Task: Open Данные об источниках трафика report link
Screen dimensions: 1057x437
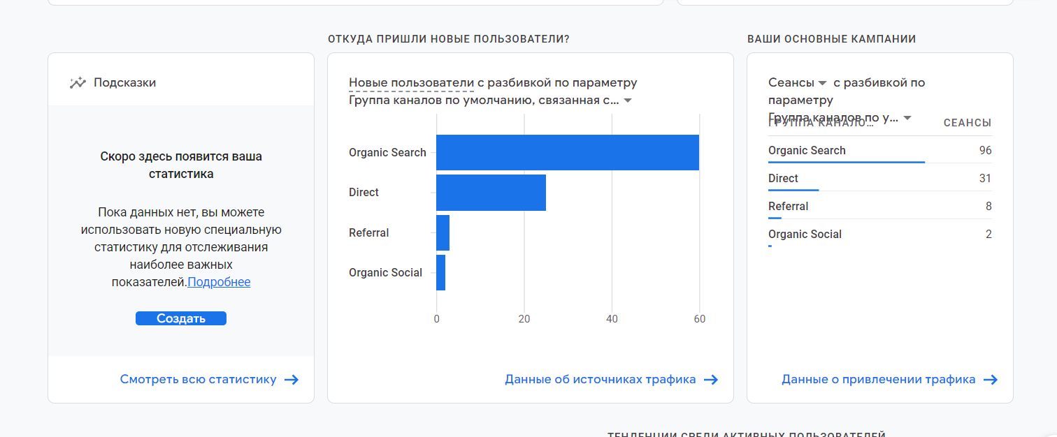Action: (x=600, y=380)
